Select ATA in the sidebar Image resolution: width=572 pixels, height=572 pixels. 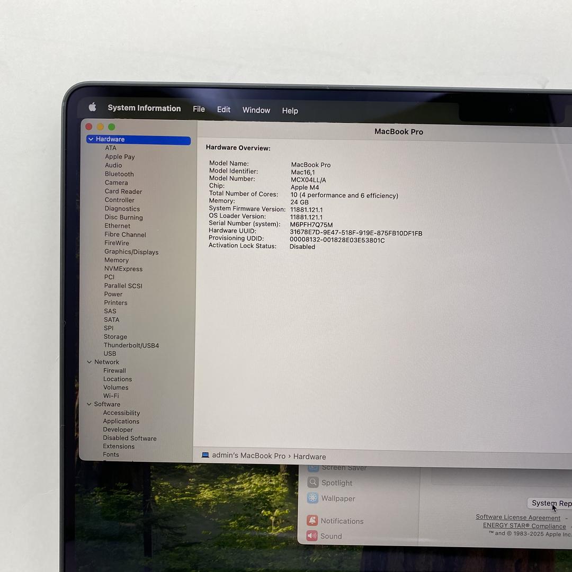click(x=111, y=148)
